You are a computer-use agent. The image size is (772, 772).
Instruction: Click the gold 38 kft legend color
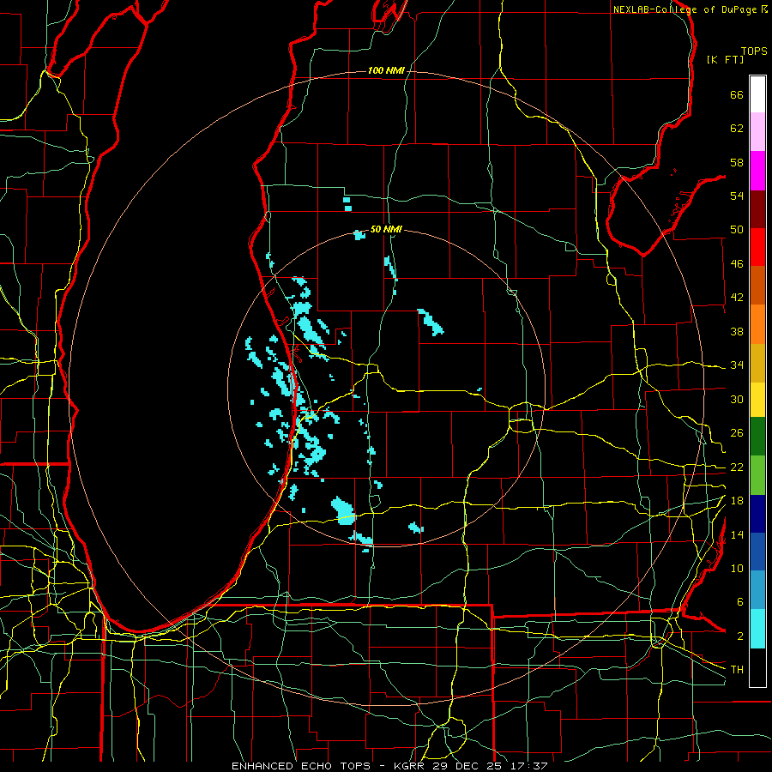click(757, 363)
